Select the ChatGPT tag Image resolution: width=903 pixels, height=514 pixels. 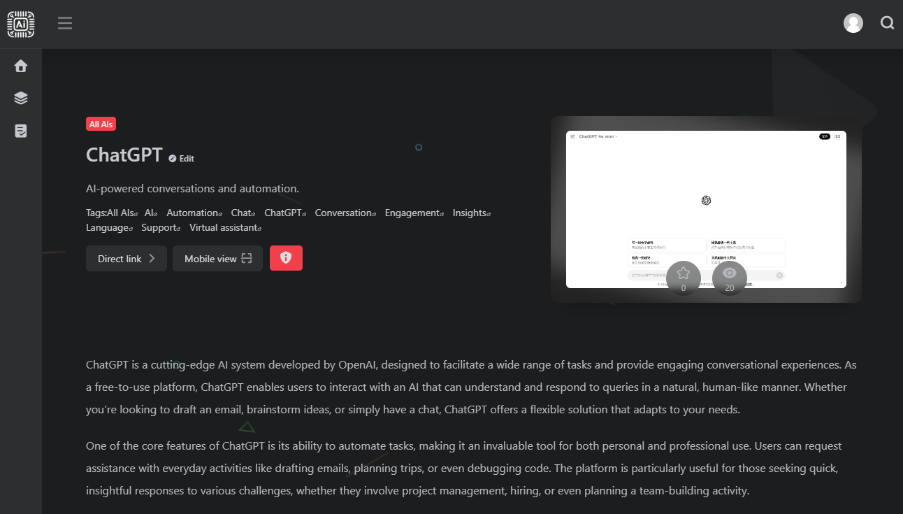tap(285, 213)
